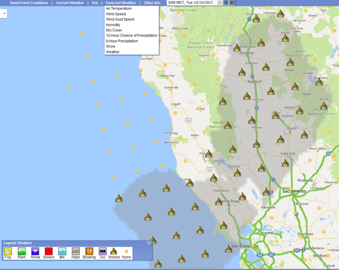Select Air Temperature from Forecast Weather menu
The width and height of the screenshot is (339, 270).
[118, 9]
